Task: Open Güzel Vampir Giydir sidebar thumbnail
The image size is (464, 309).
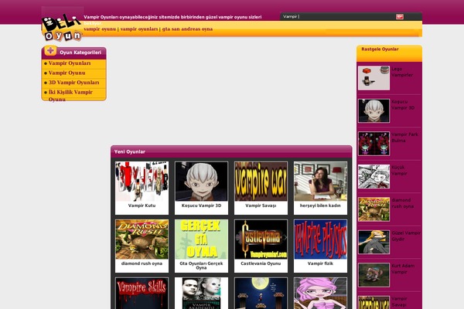Action: [x=374, y=242]
